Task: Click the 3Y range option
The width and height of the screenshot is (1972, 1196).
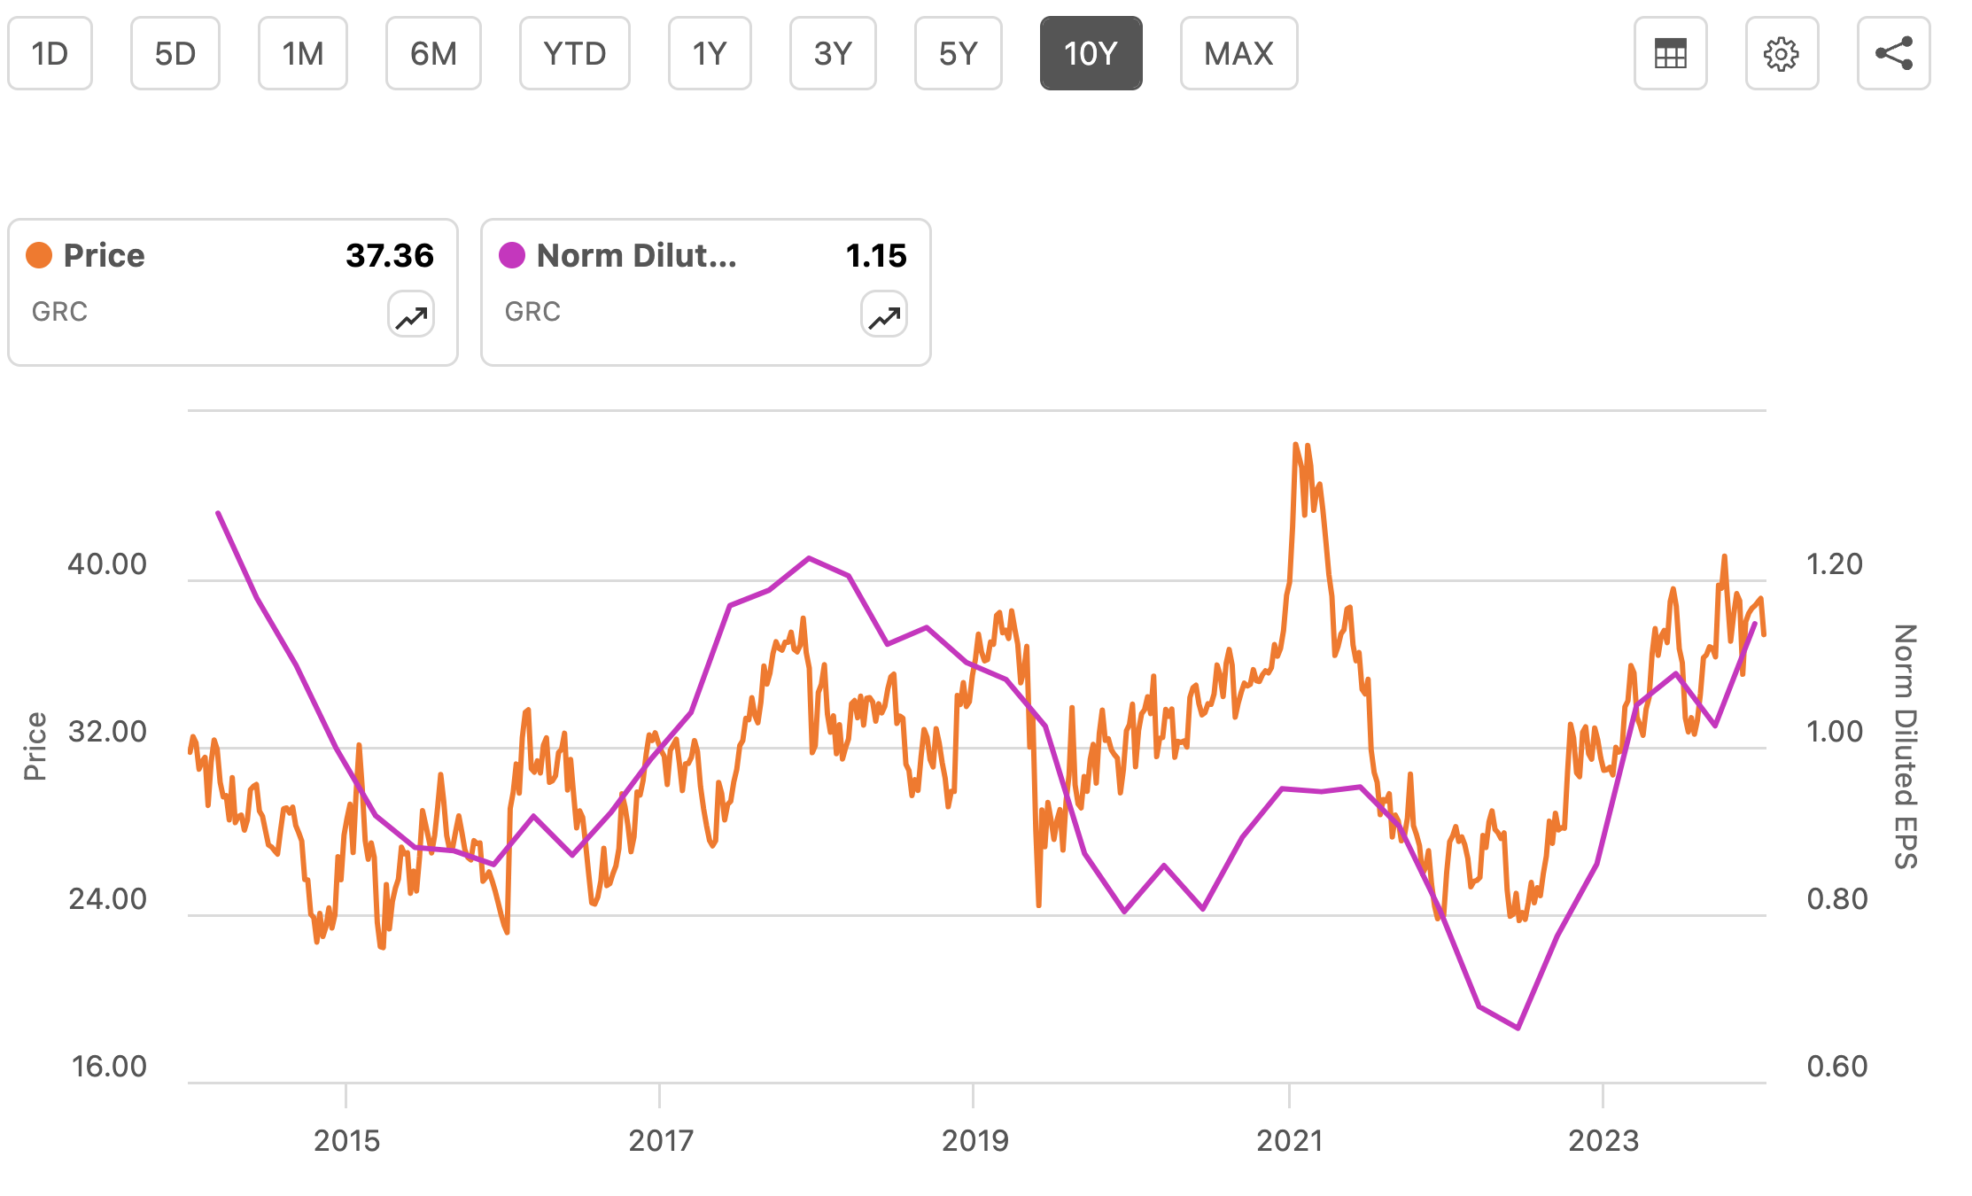Action: pos(832,54)
